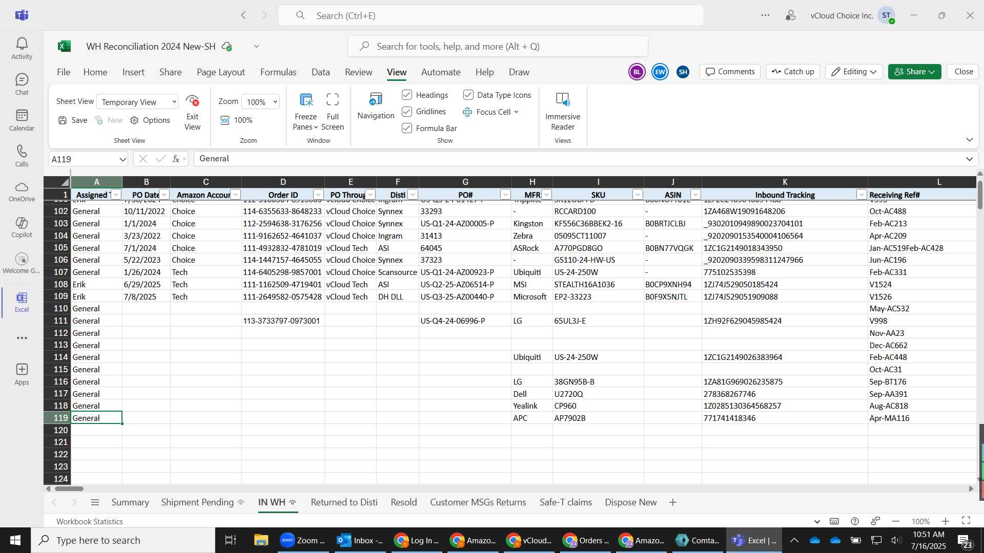Open the Name Box dropdown
This screenshot has height=553, width=984.
click(122, 159)
